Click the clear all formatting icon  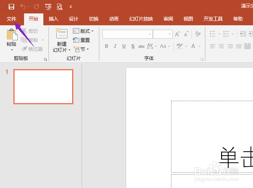pos(198,34)
